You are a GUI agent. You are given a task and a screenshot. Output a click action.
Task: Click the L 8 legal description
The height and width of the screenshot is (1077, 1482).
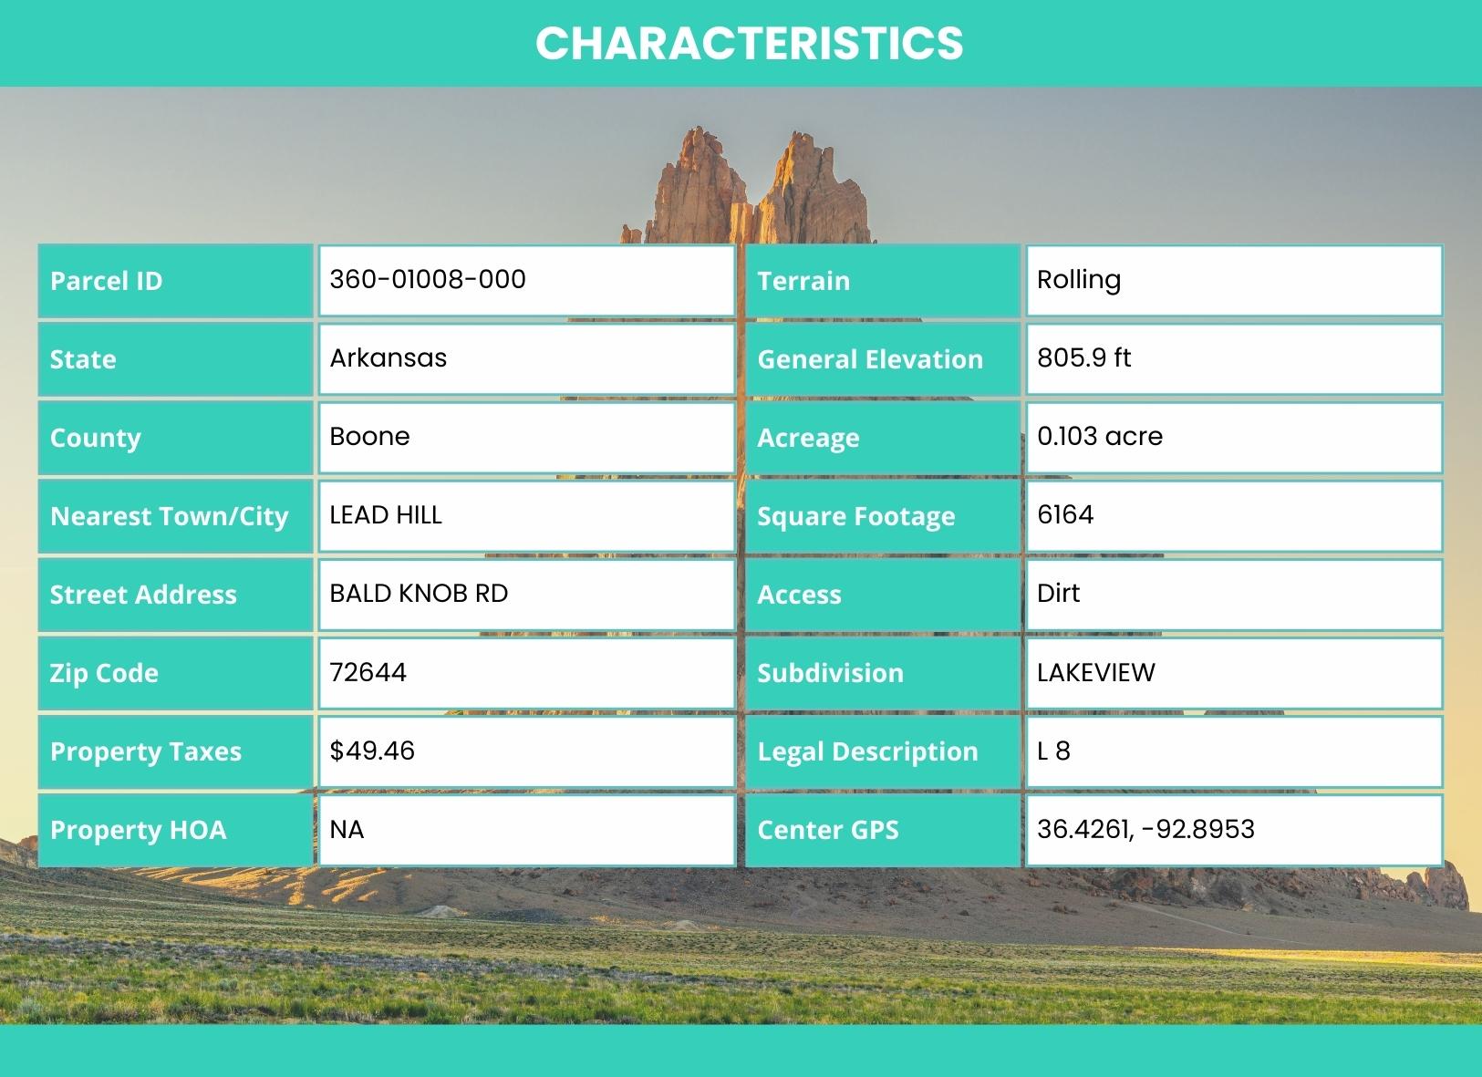[x=1053, y=751]
